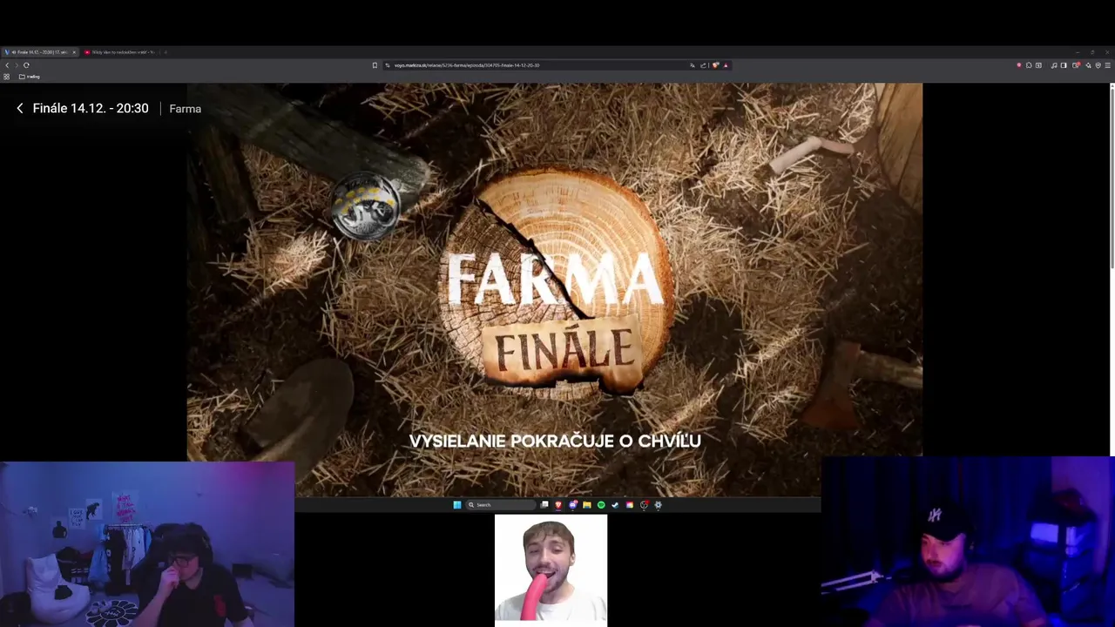Open Steam from the taskbar

click(x=615, y=504)
